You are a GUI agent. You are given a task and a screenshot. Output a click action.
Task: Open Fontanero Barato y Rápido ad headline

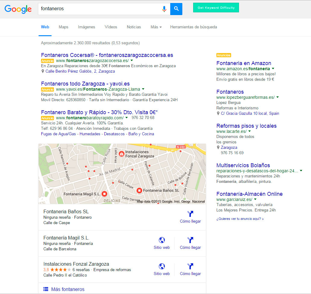click(99, 112)
